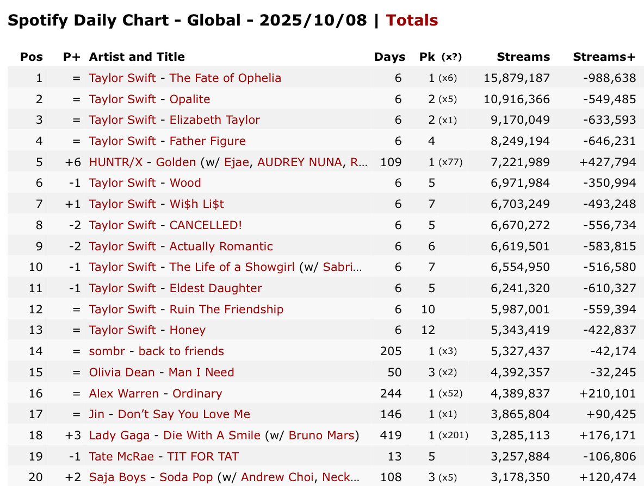Click the Bruno Mars artist link
This screenshot has height=486, width=644.
pos(322,435)
